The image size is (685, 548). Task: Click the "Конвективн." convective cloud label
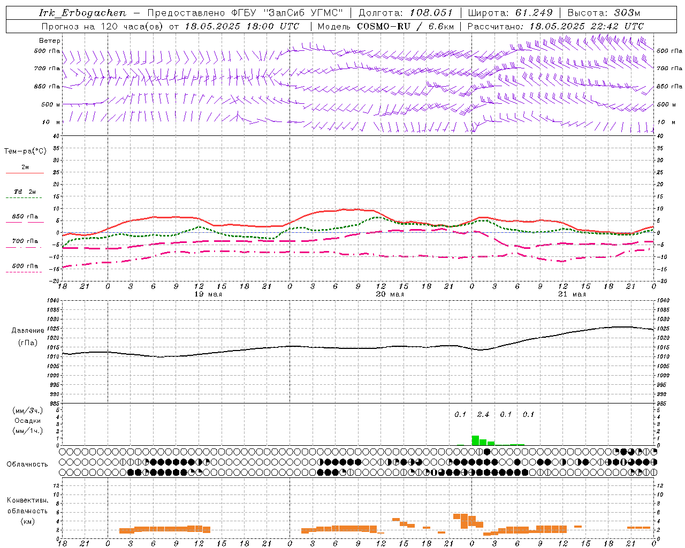point(27,500)
